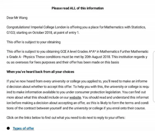Click the 'Please read ALL of this information' heading

click(x=78, y=8)
